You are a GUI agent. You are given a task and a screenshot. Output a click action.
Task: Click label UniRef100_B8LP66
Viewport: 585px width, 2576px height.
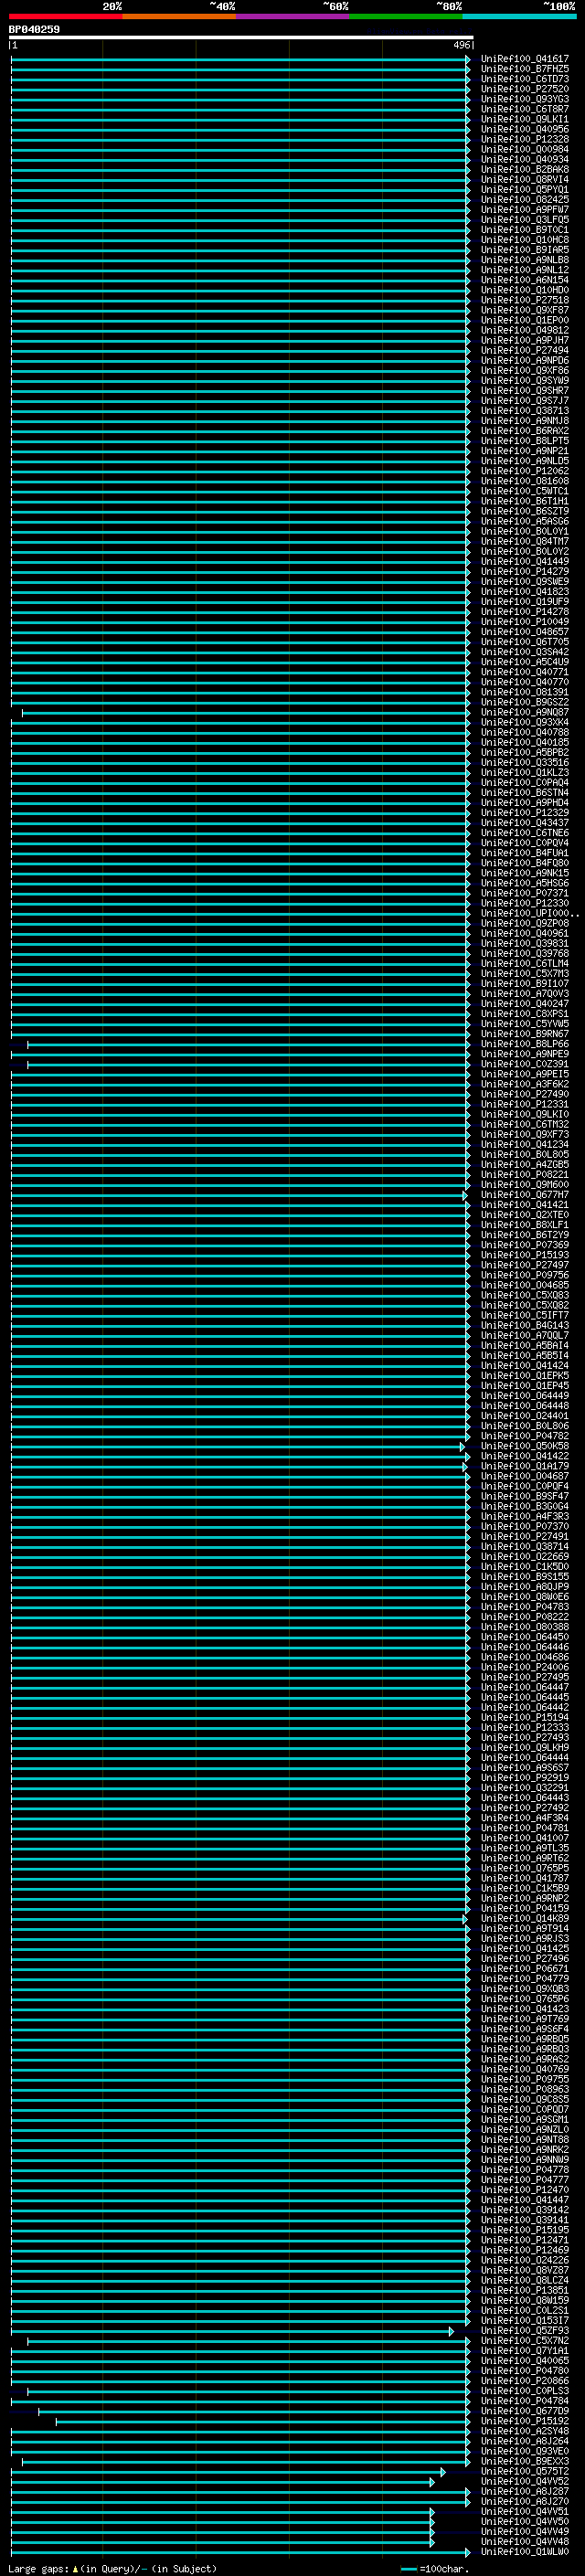click(x=525, y=1044)
